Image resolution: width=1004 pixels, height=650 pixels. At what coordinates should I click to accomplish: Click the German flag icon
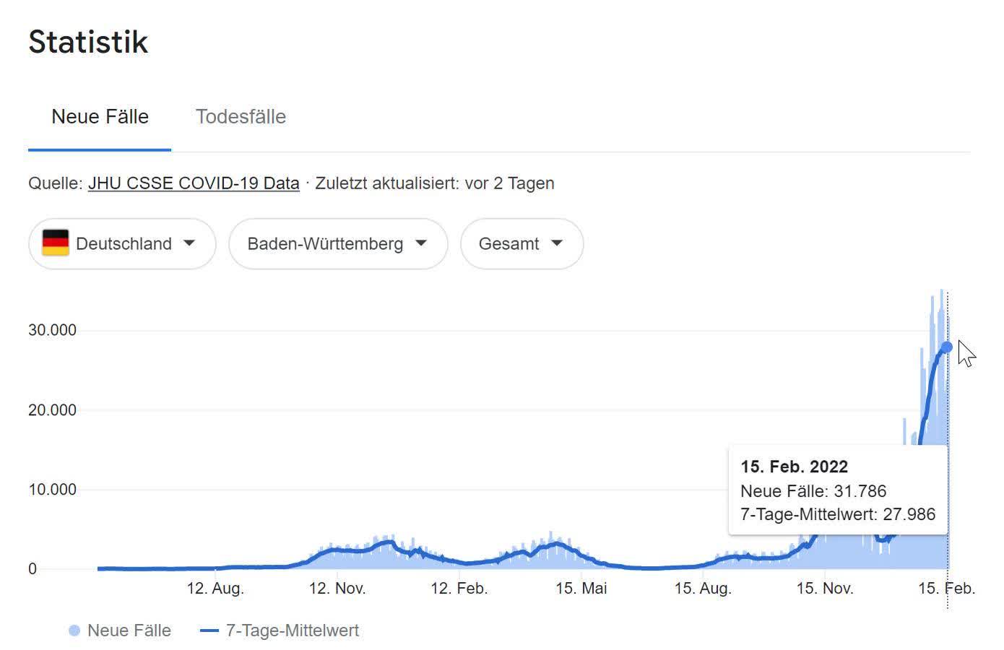click(56, 243)
